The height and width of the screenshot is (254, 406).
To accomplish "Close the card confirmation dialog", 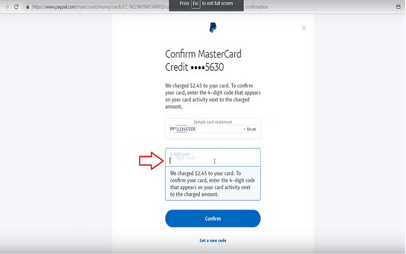I will coord(303,28).
